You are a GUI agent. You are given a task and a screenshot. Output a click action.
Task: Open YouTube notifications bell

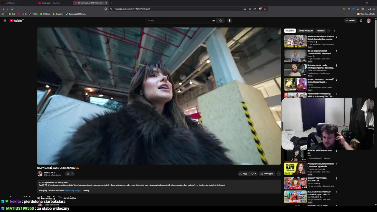coord(361,21)
